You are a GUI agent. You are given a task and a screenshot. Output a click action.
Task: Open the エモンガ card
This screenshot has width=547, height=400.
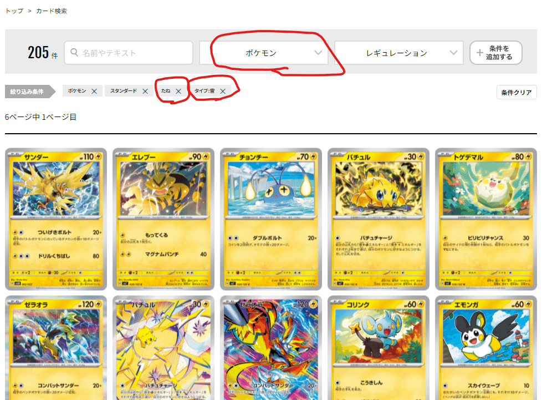tap(486, 348)
